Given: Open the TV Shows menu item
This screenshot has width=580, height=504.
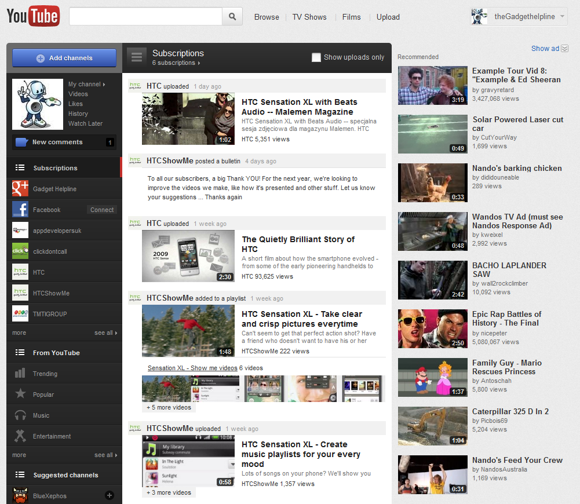Looking at the screenshot, I should tap(309, 17).
